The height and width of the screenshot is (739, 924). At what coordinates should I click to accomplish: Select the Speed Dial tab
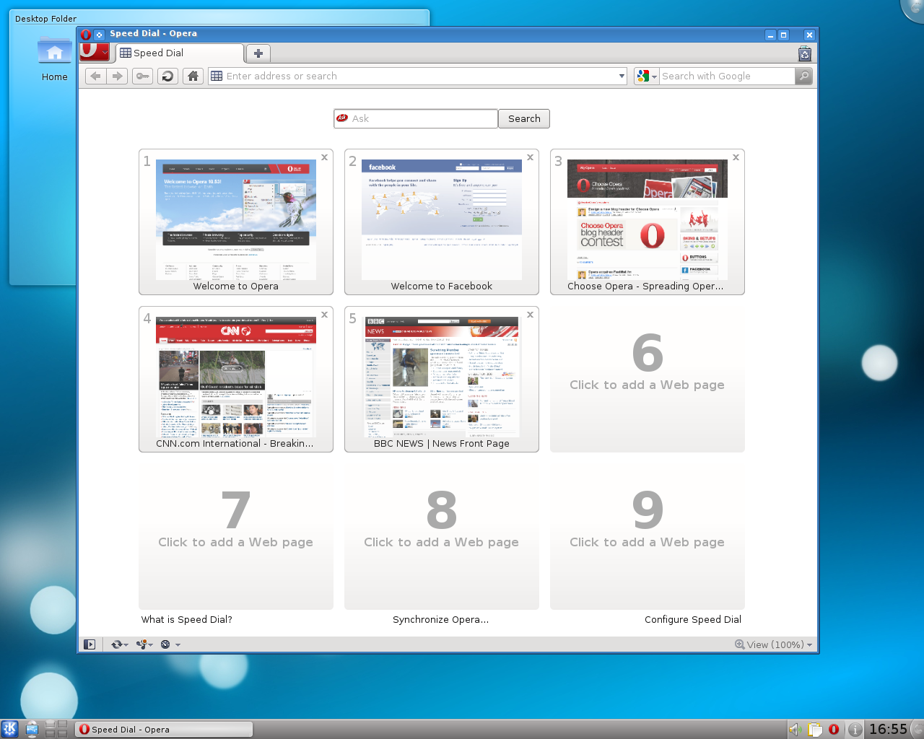coord(179,53)
